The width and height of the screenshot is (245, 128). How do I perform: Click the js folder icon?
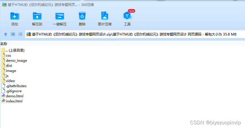pos(3,76)
